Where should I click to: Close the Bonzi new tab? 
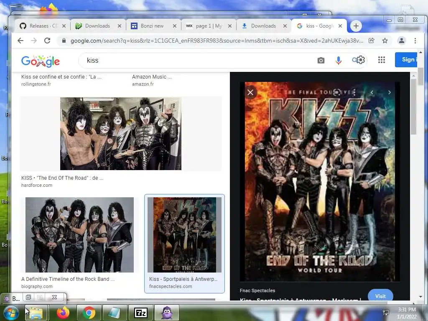pyautogui.click(x=175, y=26)
